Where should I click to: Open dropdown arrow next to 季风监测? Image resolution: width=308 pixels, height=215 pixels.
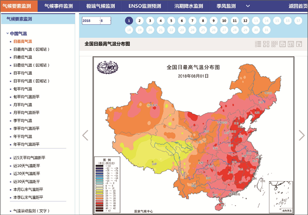pos(248,6)
